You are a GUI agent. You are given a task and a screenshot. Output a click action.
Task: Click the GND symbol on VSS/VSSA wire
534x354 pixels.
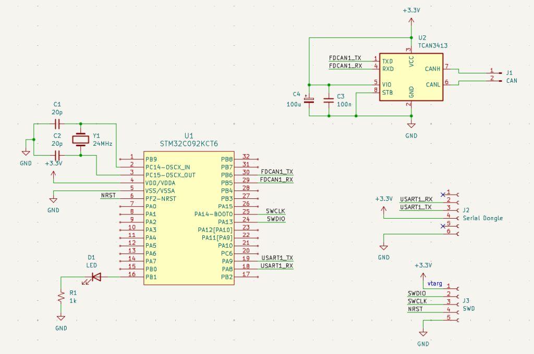(x=53, y=200)
